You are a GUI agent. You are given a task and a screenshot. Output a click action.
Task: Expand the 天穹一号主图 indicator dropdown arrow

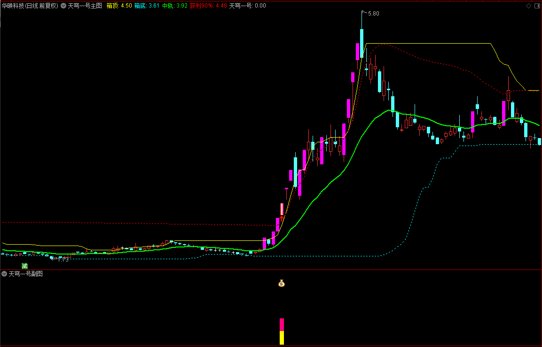[63, 6]
